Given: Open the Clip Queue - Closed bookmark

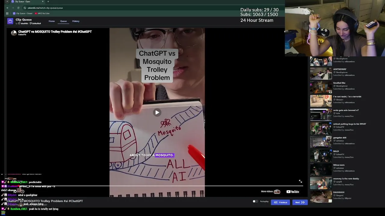Looking at the screenshot, I should point(23,13).
